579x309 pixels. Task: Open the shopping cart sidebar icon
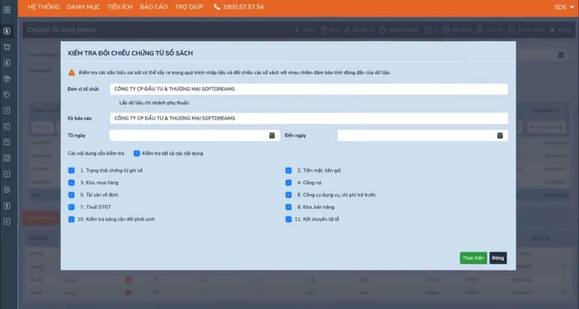[x=7, y=47]
